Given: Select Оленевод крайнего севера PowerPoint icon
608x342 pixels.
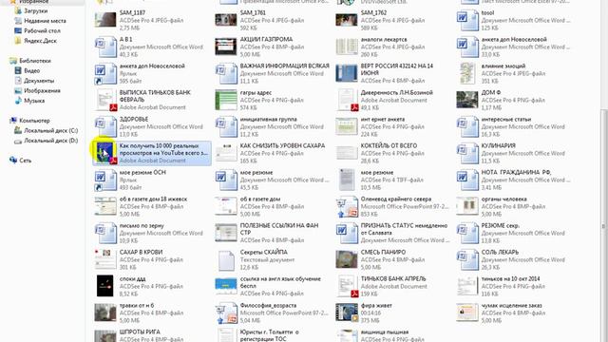Looking at the screenshot, I should coord(347,207).
